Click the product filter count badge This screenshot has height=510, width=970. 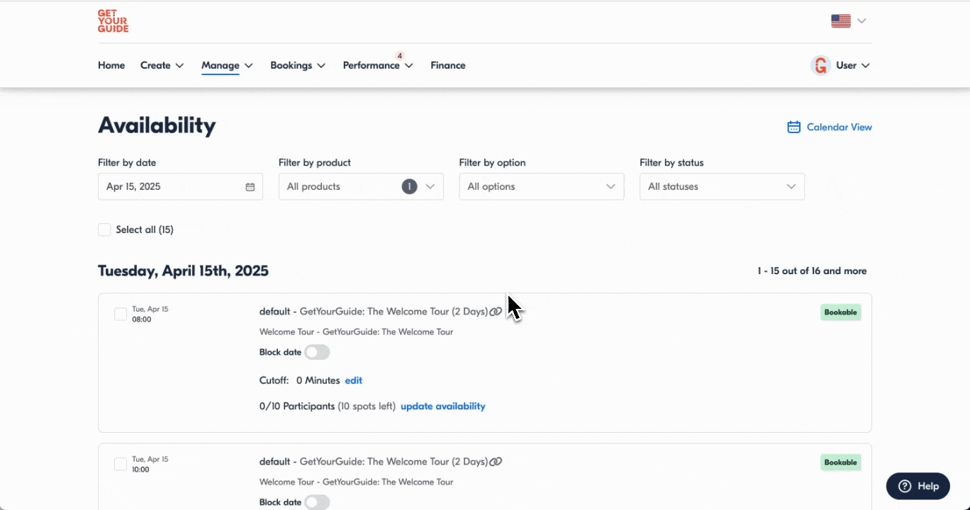(409, 186)
